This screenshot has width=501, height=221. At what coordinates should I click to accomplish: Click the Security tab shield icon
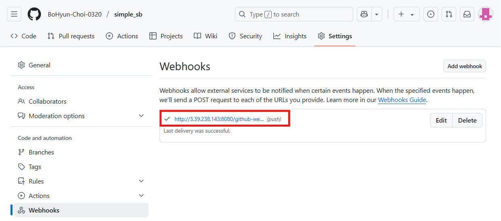(x=232, y=36)
